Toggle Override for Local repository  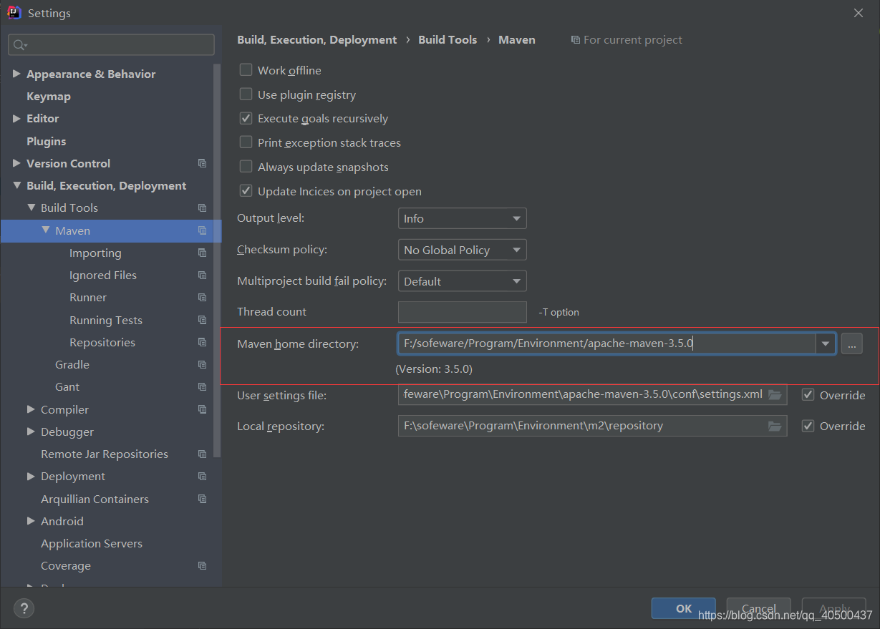point(808,426)
